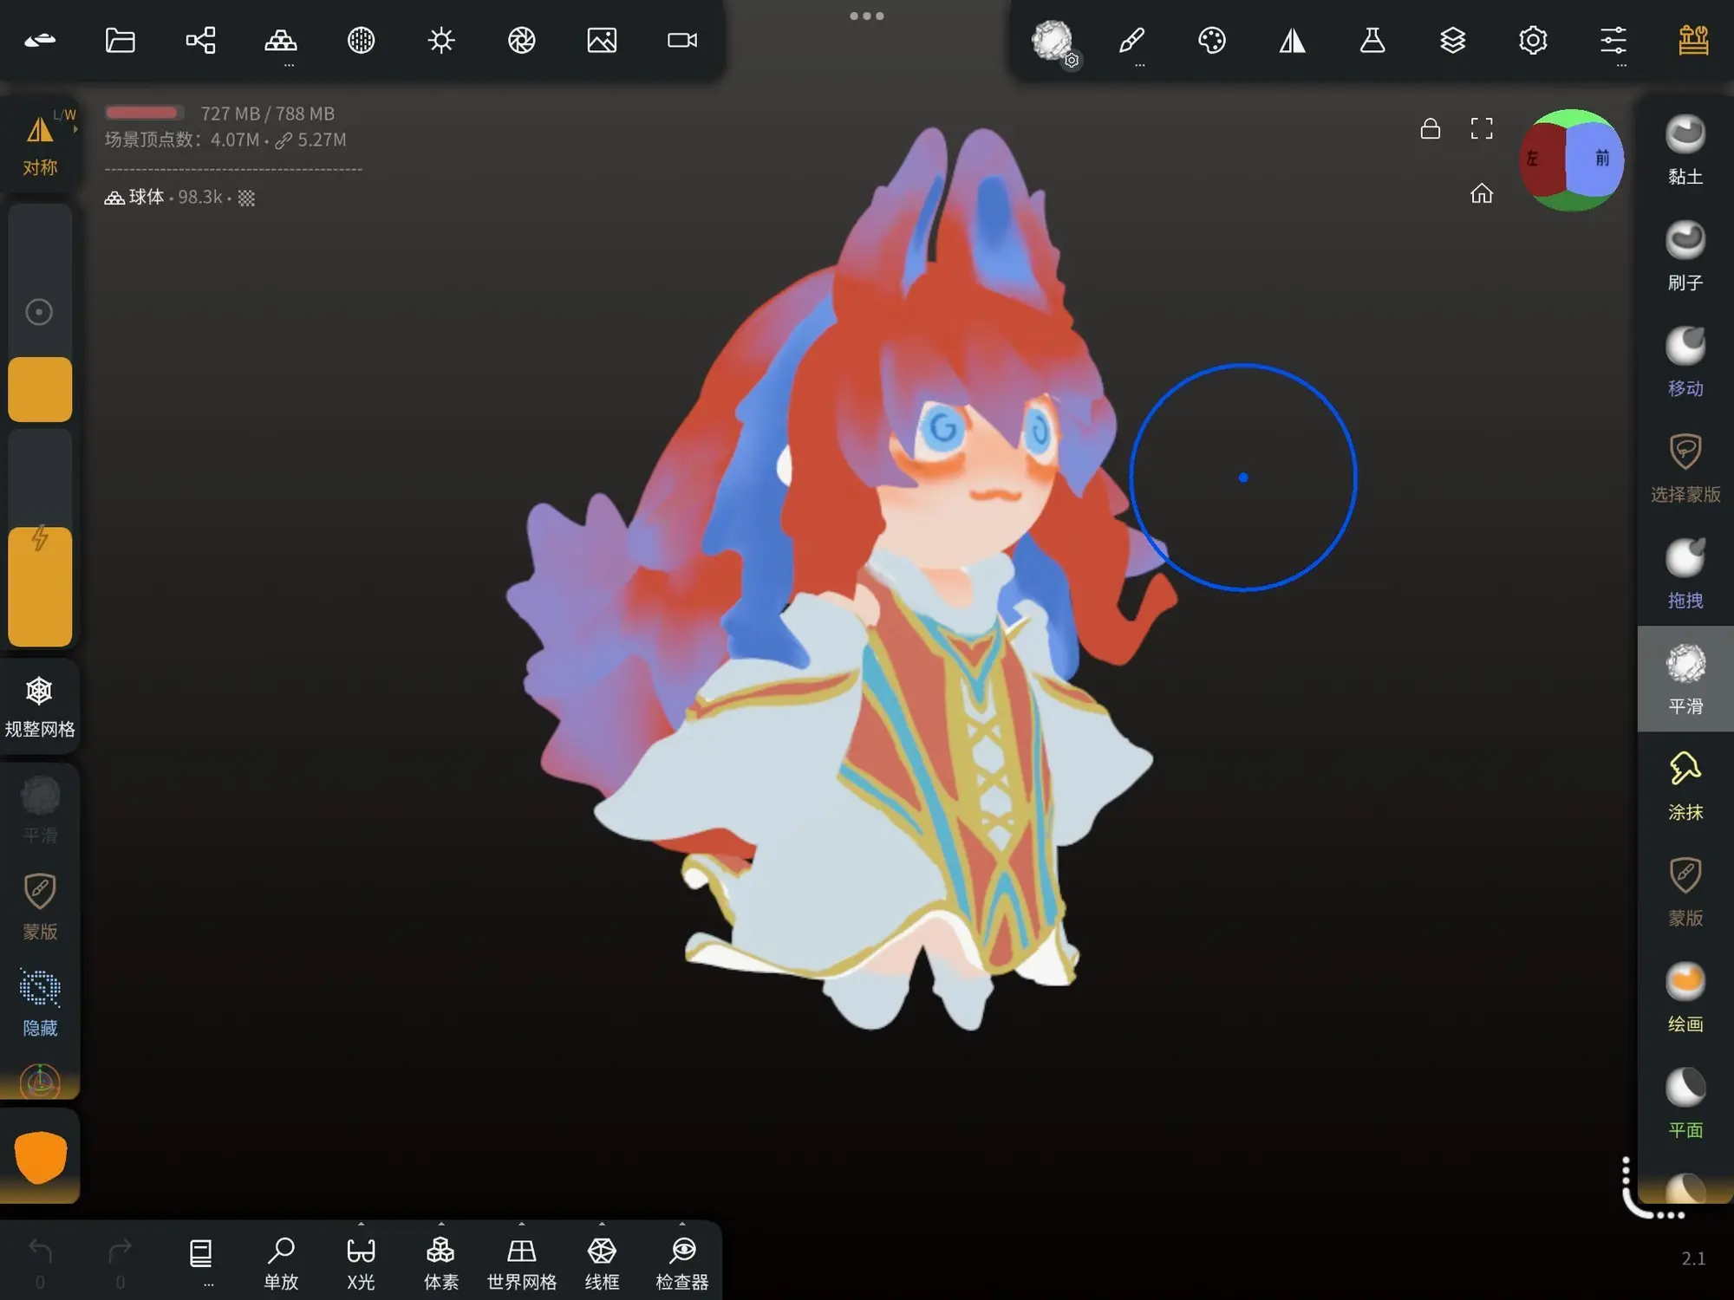Open the painting palette icon
Viewport: 1734px width, 1300px height.
1211,41
